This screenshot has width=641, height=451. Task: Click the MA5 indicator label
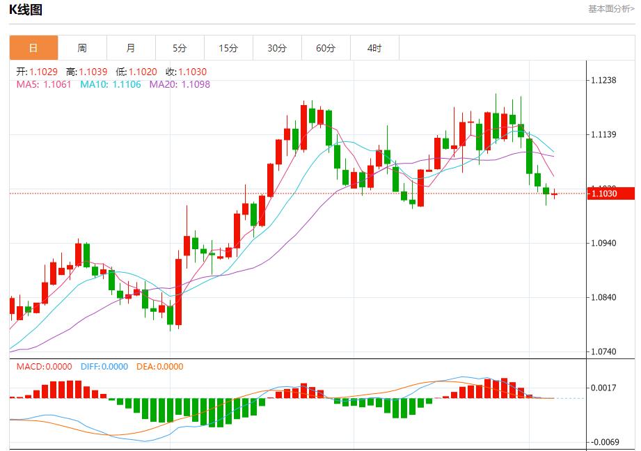coord(43,84)
